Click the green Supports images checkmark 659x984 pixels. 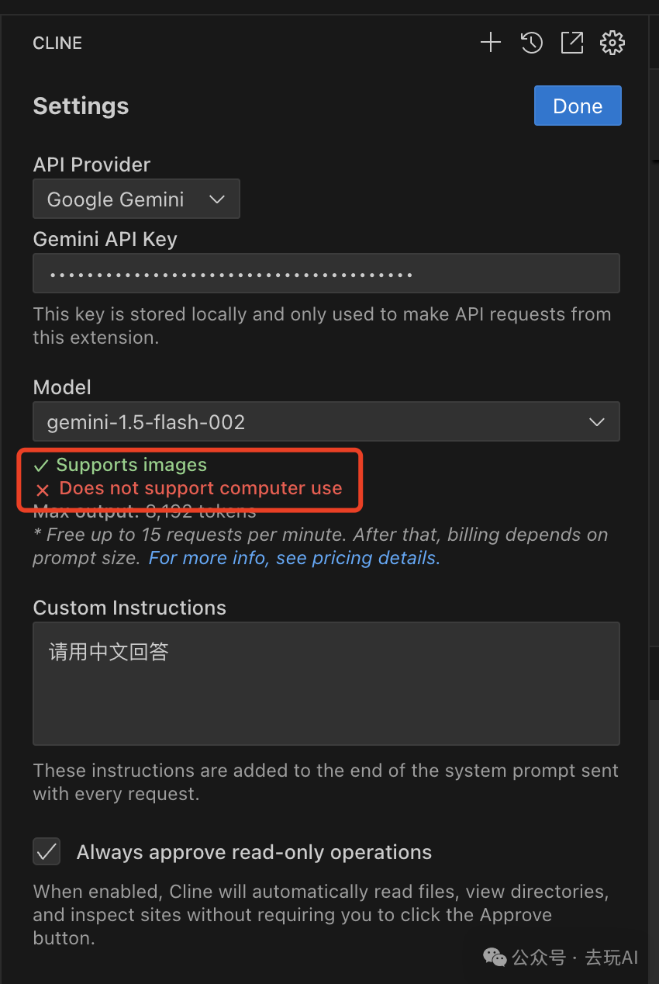(41, 466)
